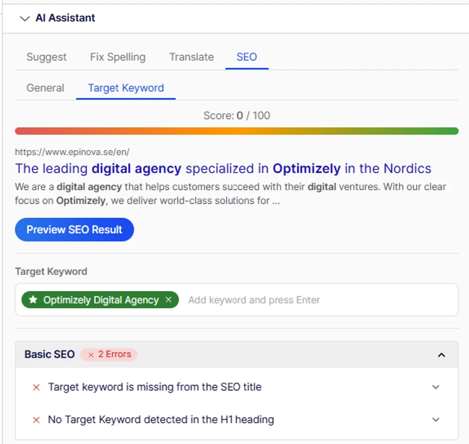Click the Target Keyword field label

tap(51, 272)
